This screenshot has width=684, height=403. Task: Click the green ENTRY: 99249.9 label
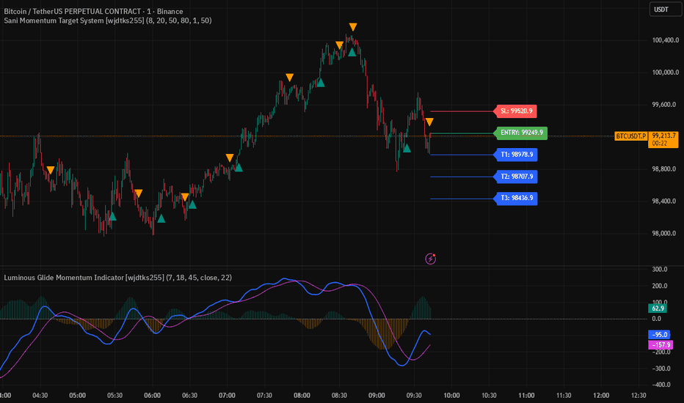click(x=519, y=133)
